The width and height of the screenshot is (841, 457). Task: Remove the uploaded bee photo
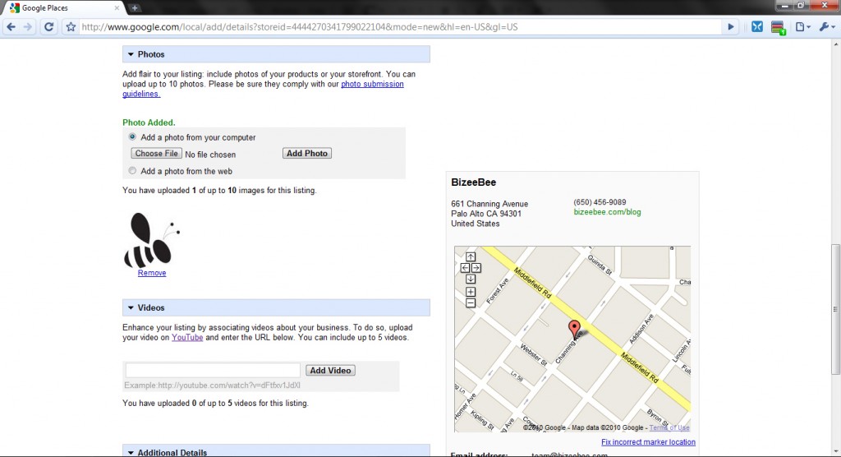coord(152,273)
